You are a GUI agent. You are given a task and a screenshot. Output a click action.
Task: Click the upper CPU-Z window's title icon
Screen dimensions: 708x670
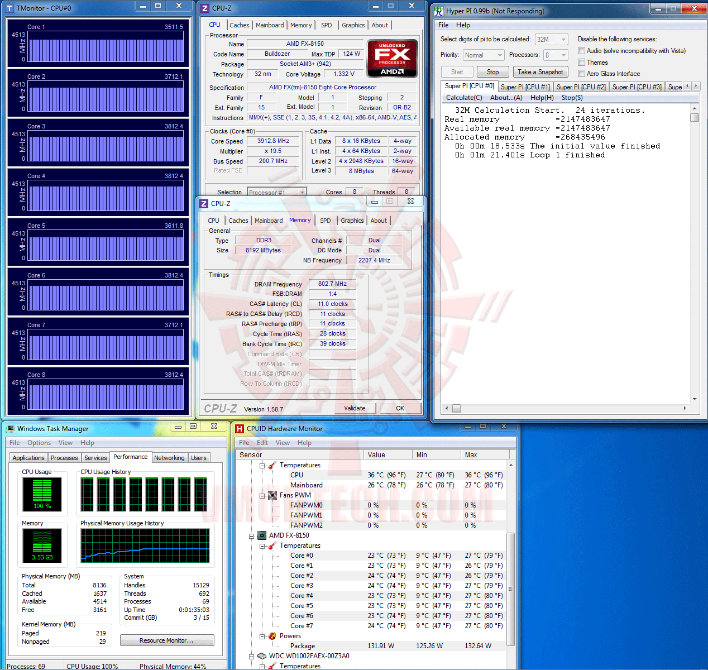point(205,8)
